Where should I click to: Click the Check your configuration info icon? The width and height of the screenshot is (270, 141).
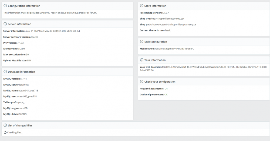(142, 82)
